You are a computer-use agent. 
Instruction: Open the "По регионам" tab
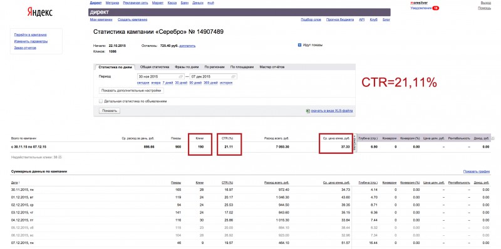[215, 67]
